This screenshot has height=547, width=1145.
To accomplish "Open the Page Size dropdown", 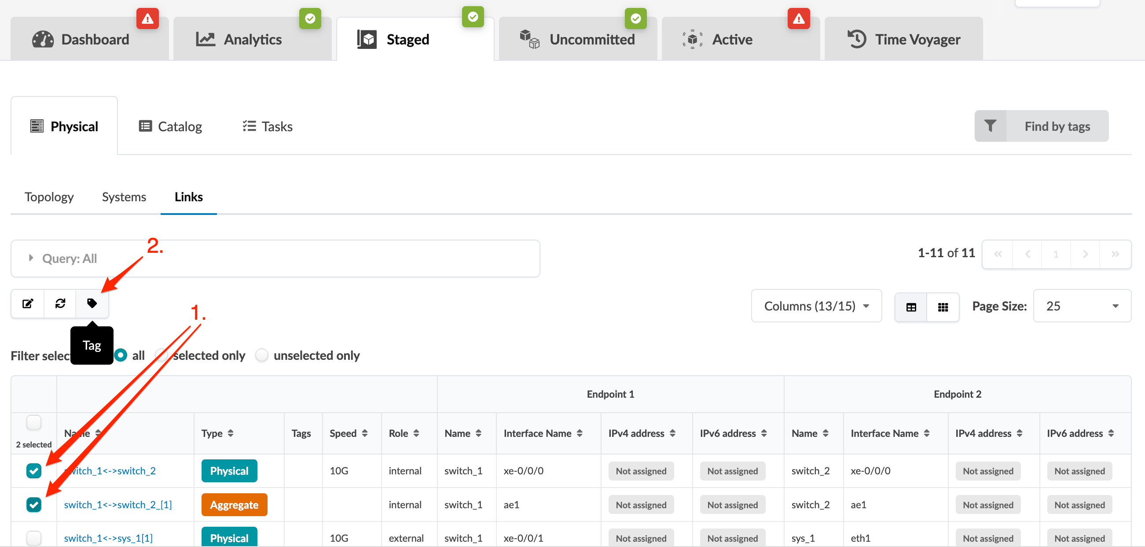I will tap(1082, 306).
